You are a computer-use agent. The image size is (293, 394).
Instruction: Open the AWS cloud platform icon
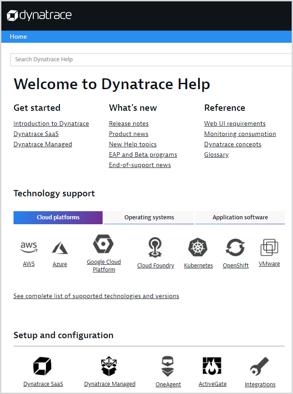pyautogui.click(x=29, y=247)
